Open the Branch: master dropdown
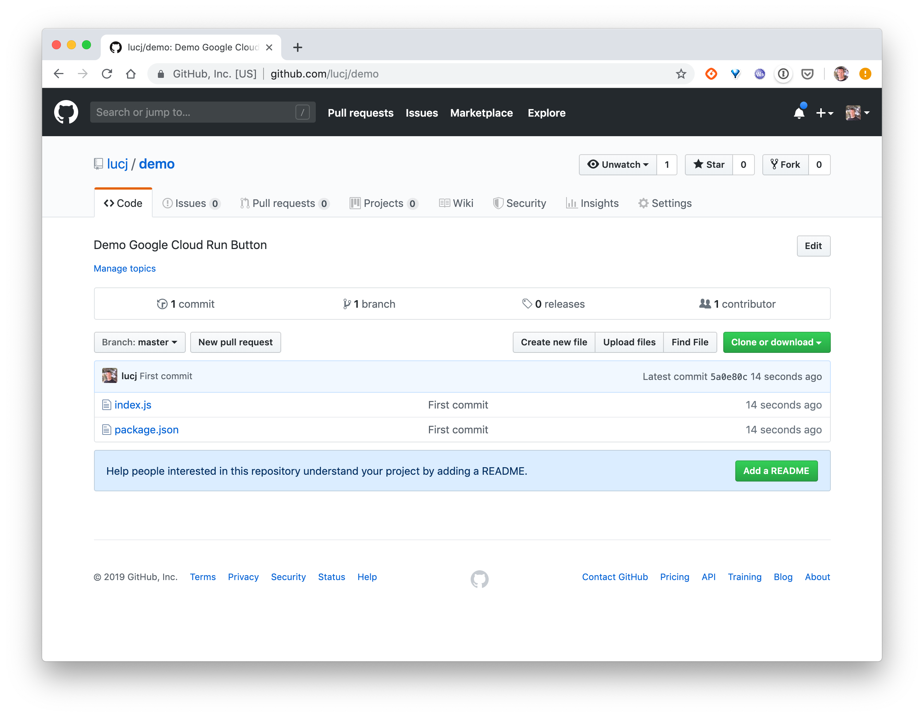 point(139,342)
